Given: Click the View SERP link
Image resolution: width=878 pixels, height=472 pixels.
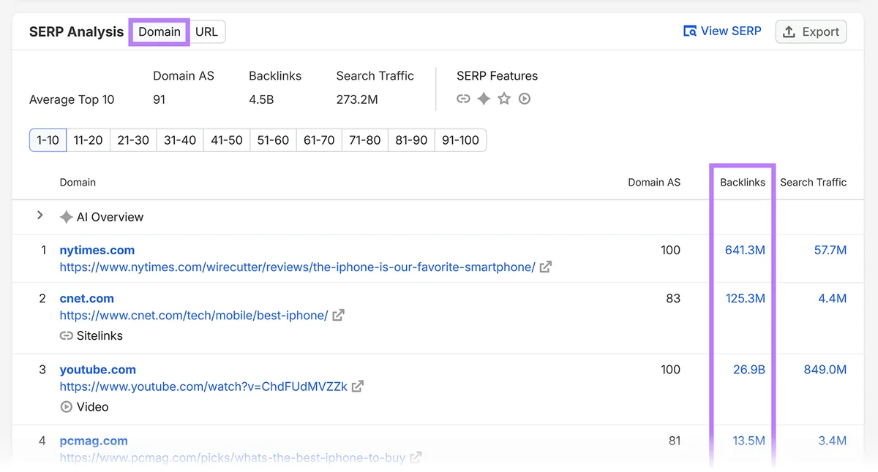Looking at the screenshot, I should pos(722,31).
